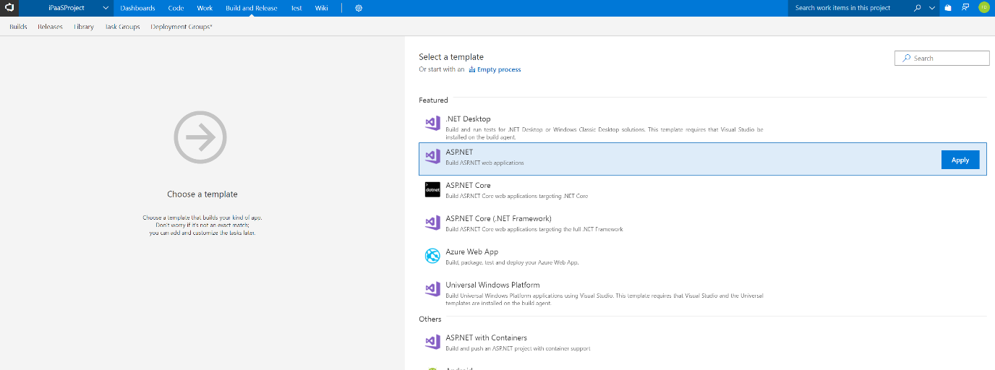The height and width of the screenshot is (370, 995).
Task: Click the work item search magnifier icon
Action: coord(918,8)
